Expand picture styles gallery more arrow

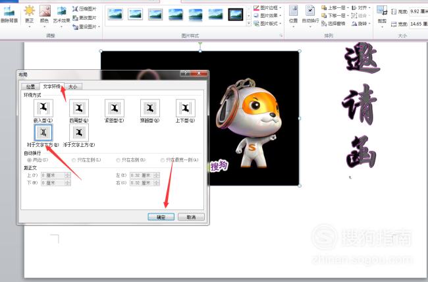tap(249, 24)
